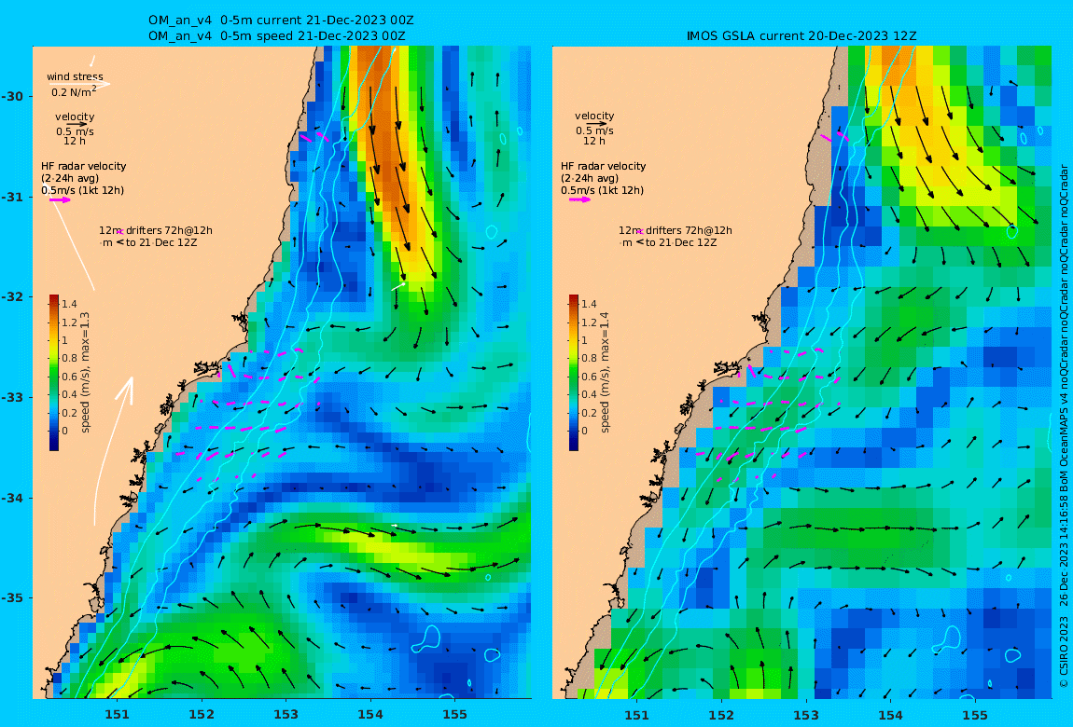Click the 1.2 tick on IMOS GSLA colorbar

589,322
